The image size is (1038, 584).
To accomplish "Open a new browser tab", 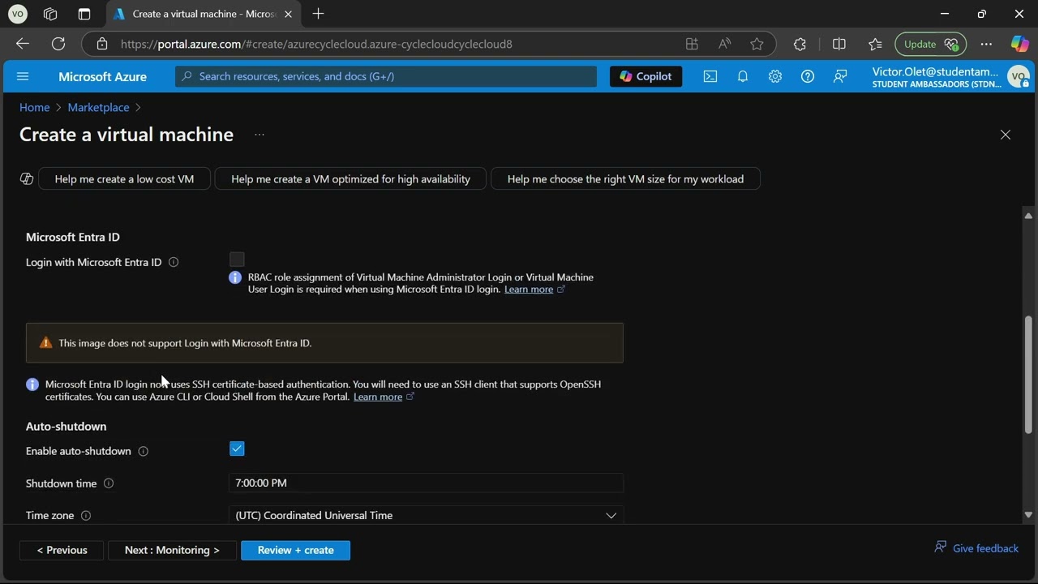I will click(318, 14).
